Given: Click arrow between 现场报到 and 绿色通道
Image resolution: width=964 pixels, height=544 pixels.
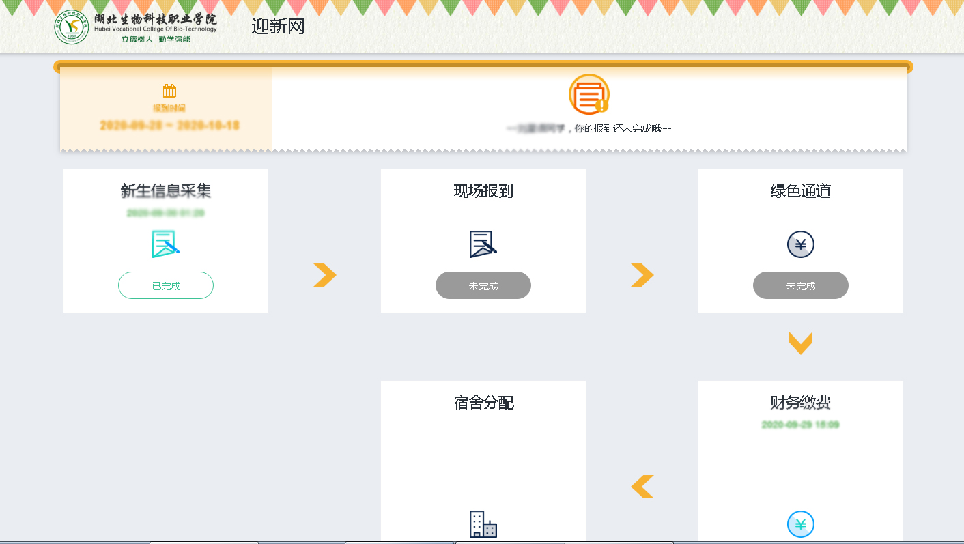Looking at the screenshot, I should coord(642,275).
